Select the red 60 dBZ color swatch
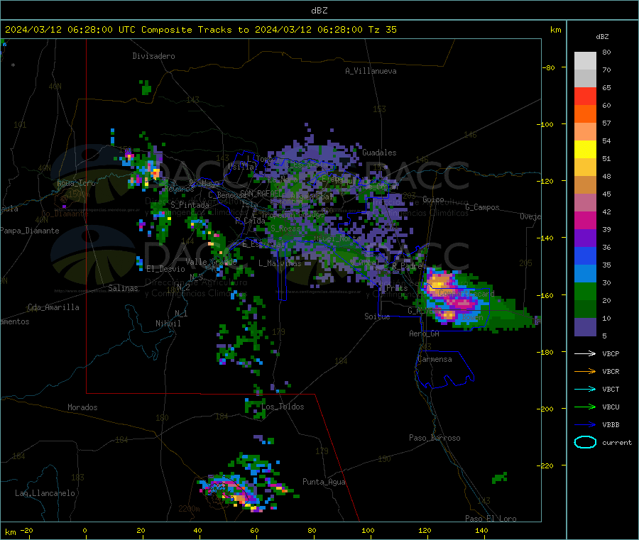Screen dimensions: 639x540 pyautogui.click(x=585, y=96)
